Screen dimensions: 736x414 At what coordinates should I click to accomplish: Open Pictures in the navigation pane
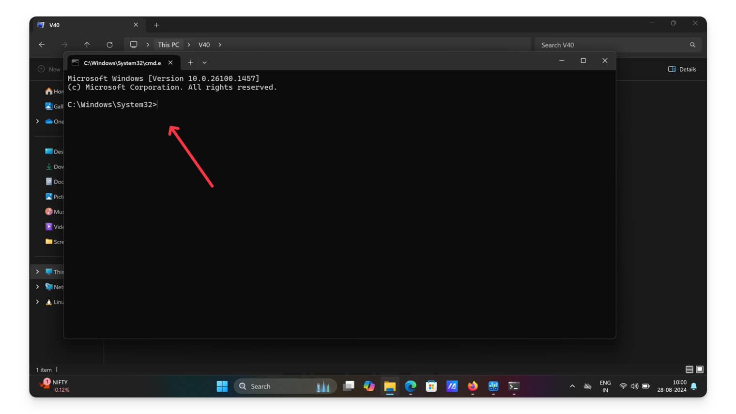click(x=54, y=196)
